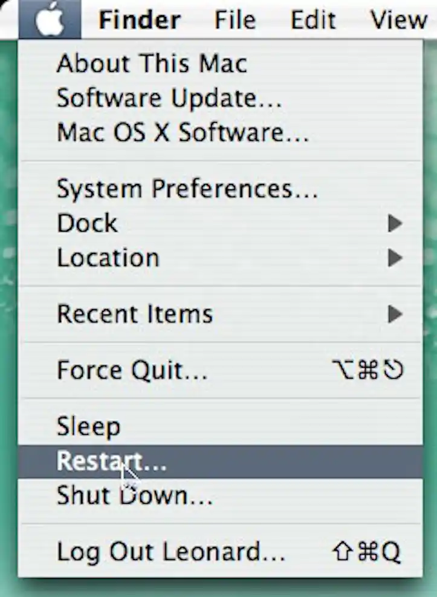Select Recent Items in the menu
The image size is (437, 597).
(220, 314)
